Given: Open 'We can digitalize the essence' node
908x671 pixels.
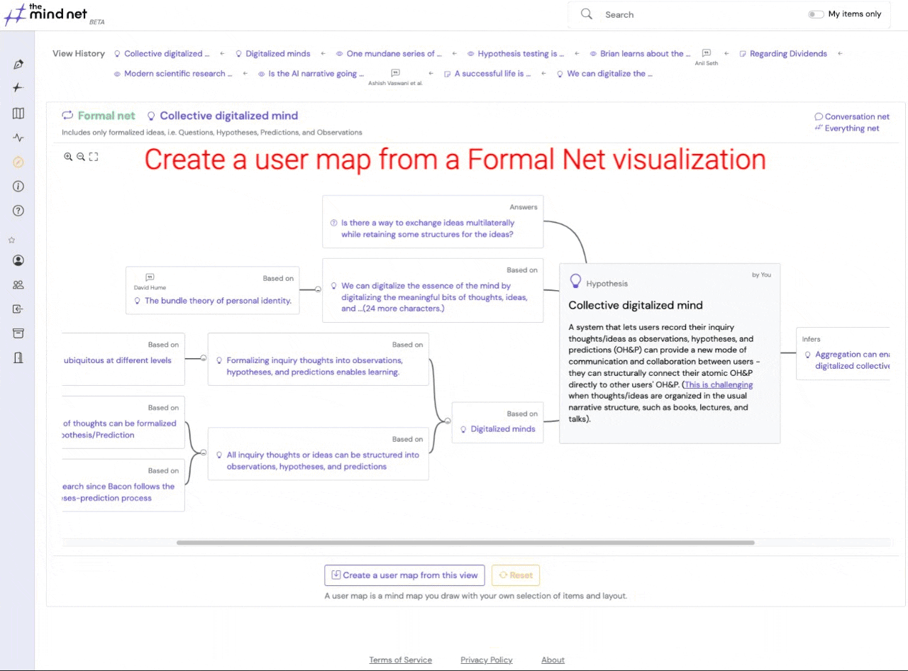Looking at the screenshot, I should tap(434, 297).
